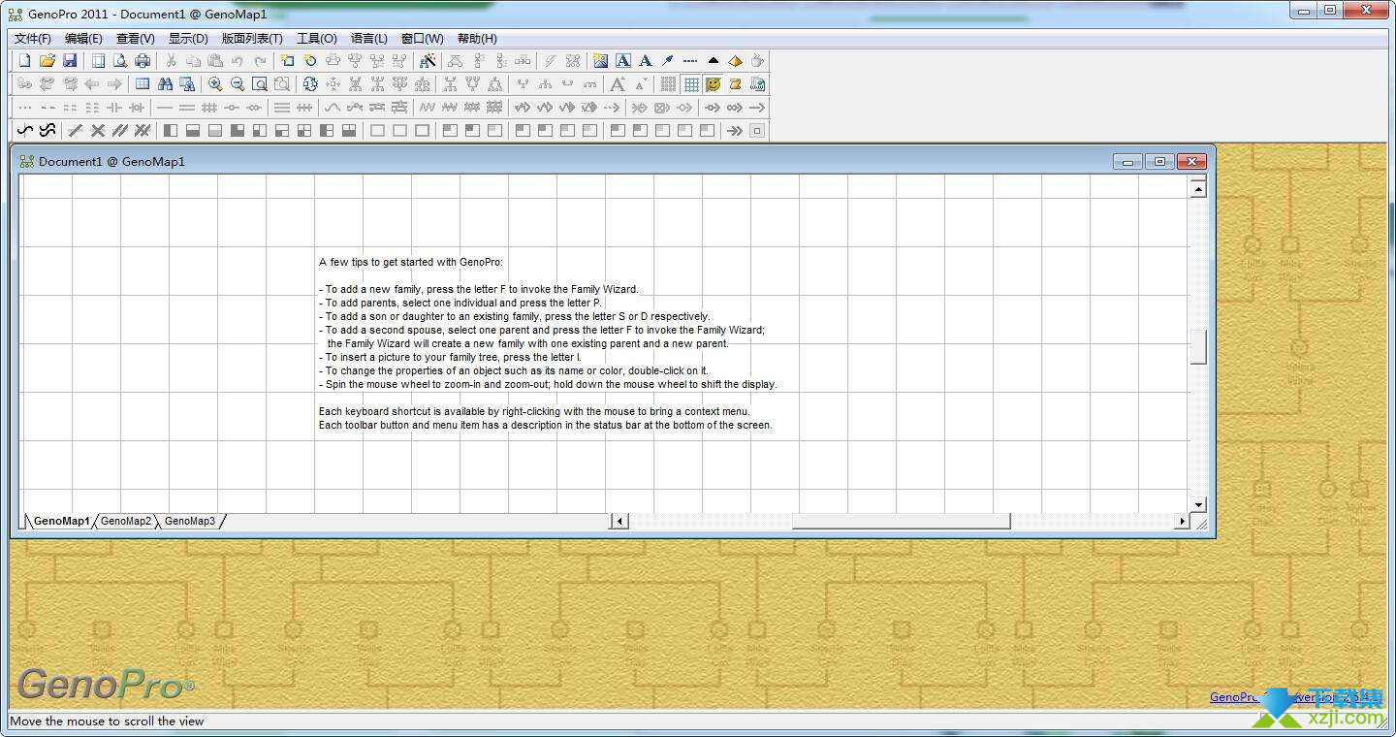This screenshot has width=1396, height=737.
Task: Click the orange pyramid icon
Action: point(736,61)
